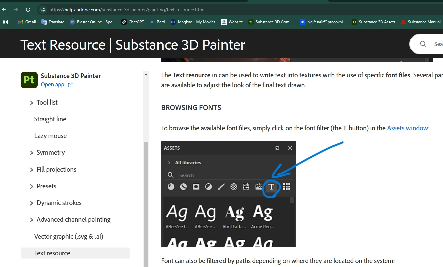Open the Najít tvůrčí pracovní bookmark
This screenshot has width=443, height=267.
point(323,22)
